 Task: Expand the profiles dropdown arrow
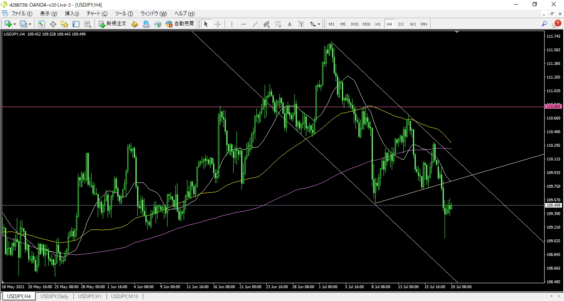coord(30,24)
